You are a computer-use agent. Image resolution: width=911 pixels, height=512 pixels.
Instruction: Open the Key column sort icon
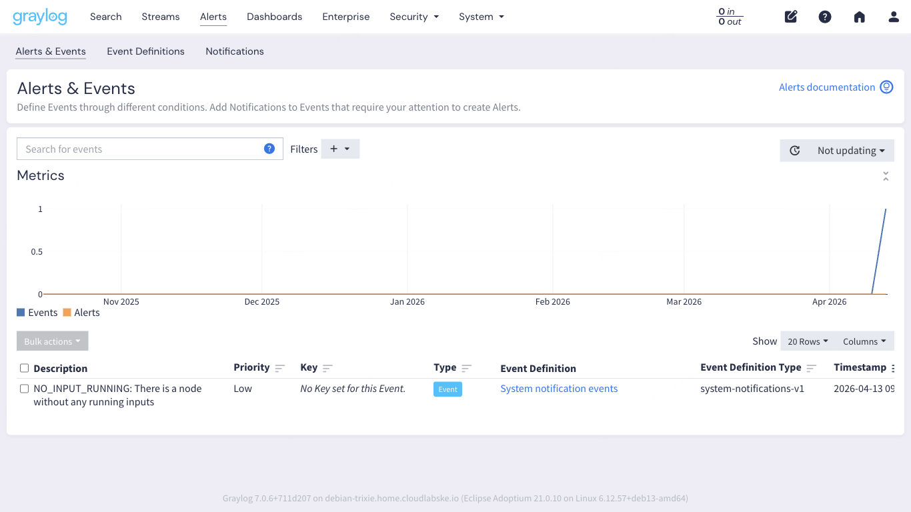(327, 367)
